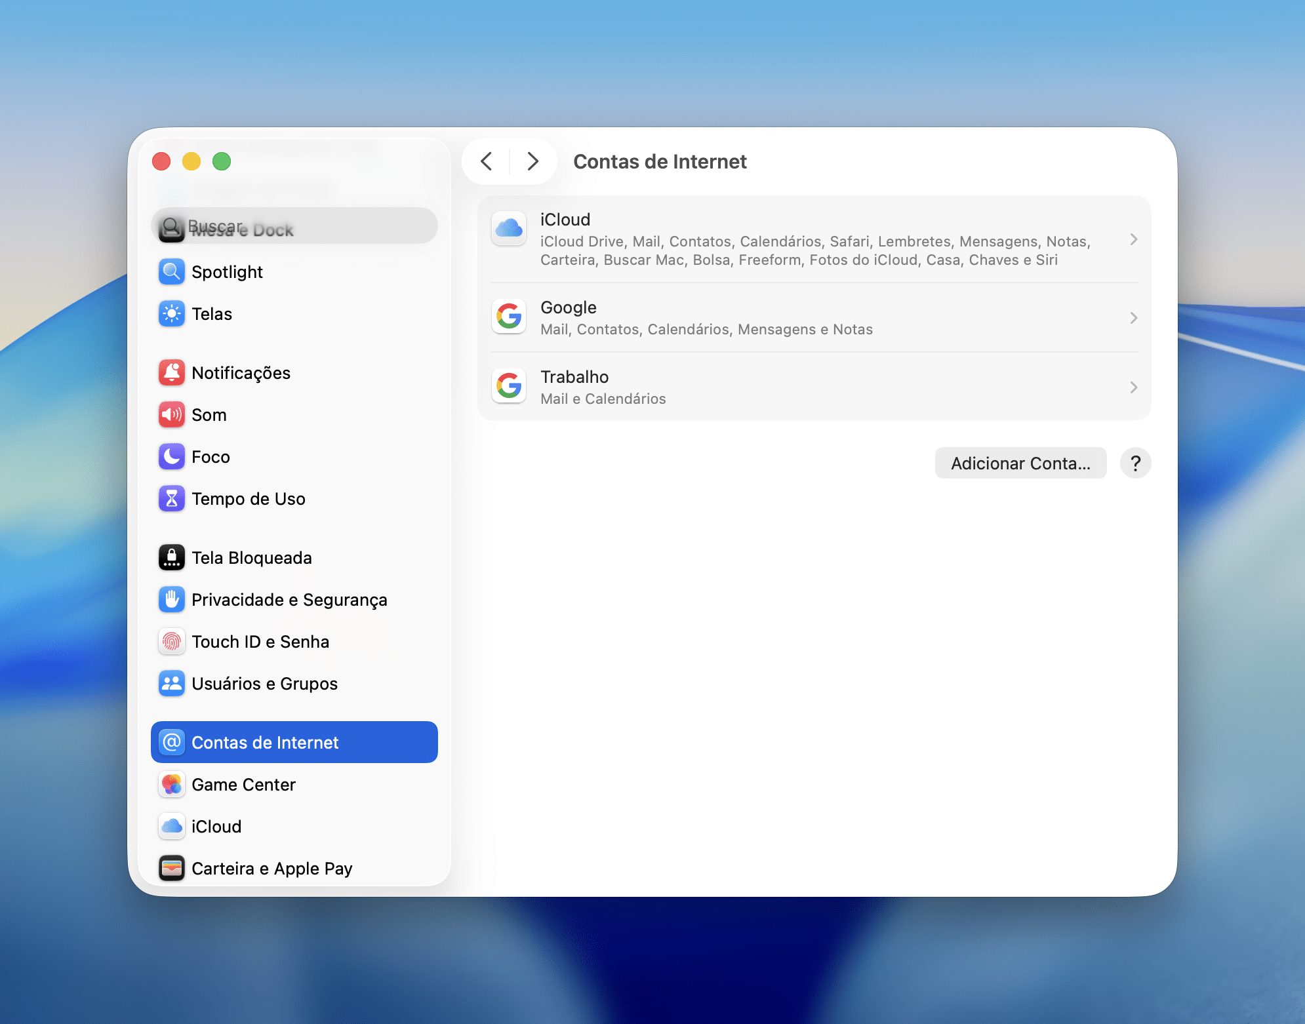Viewport: 1305px width, 1024px height.
Task: Click the Spotlight magnifier icon in sidebar
Action: click(172, 272)
